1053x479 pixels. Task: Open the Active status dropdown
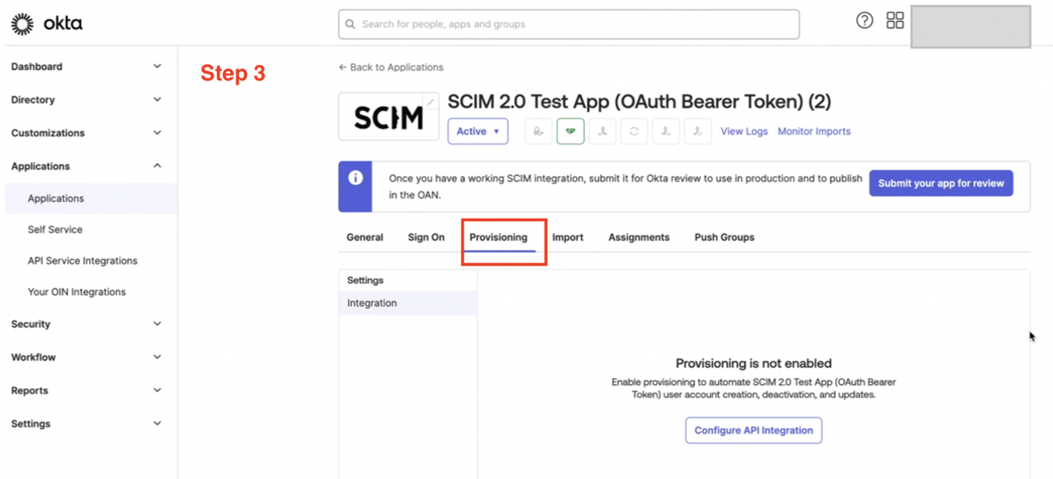pyautogui.click(x=478, y=131)
